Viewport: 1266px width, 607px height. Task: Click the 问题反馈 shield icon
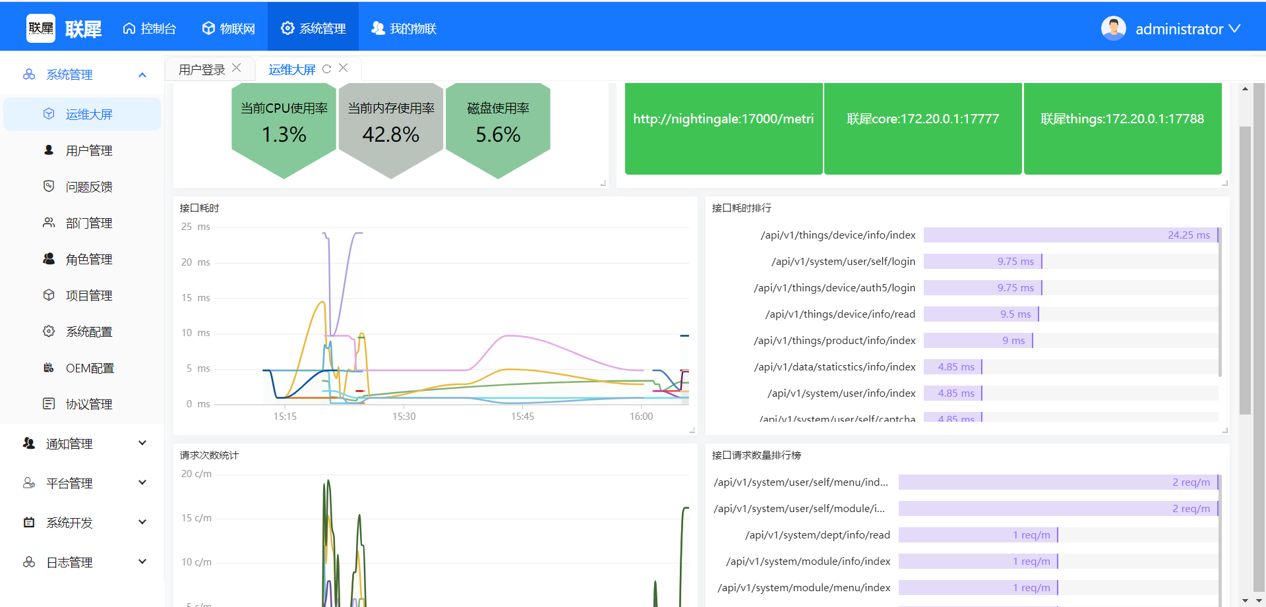[x=49, y=187]
